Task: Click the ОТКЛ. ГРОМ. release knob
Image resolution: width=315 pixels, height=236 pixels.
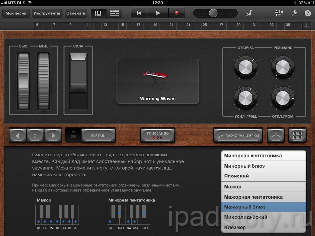Action: (283, 98)
